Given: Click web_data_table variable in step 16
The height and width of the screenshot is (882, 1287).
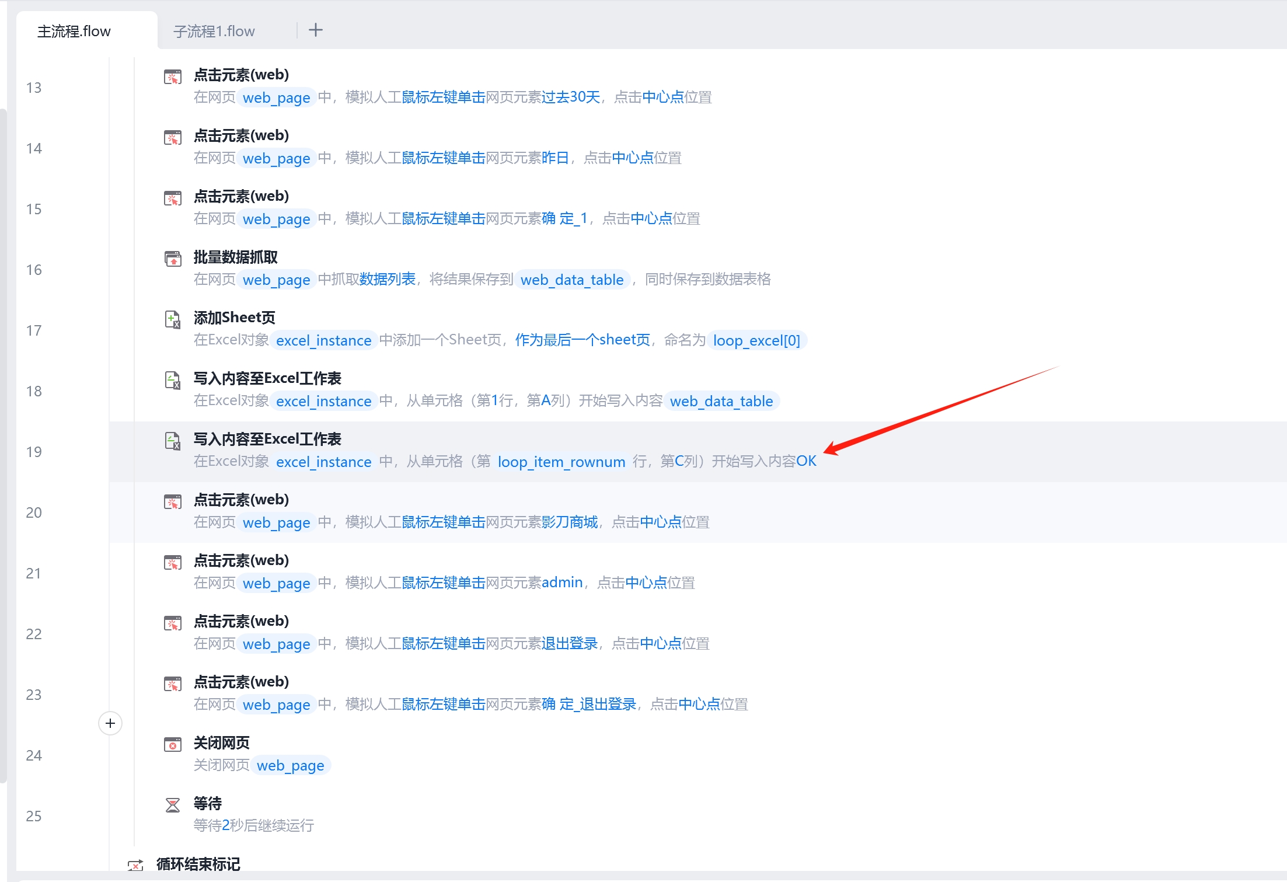Looking at the screenshot, I should pos(571,280).
